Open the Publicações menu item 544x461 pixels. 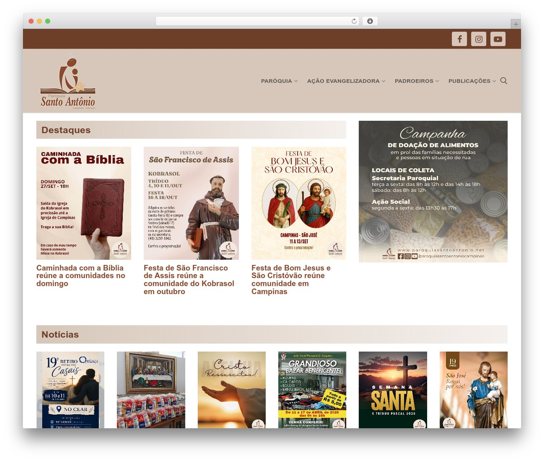click(x=469, y=81)
